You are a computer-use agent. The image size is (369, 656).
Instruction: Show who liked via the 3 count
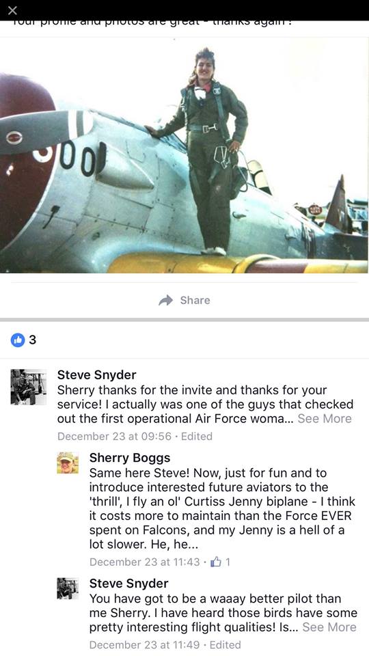point(33,340)
